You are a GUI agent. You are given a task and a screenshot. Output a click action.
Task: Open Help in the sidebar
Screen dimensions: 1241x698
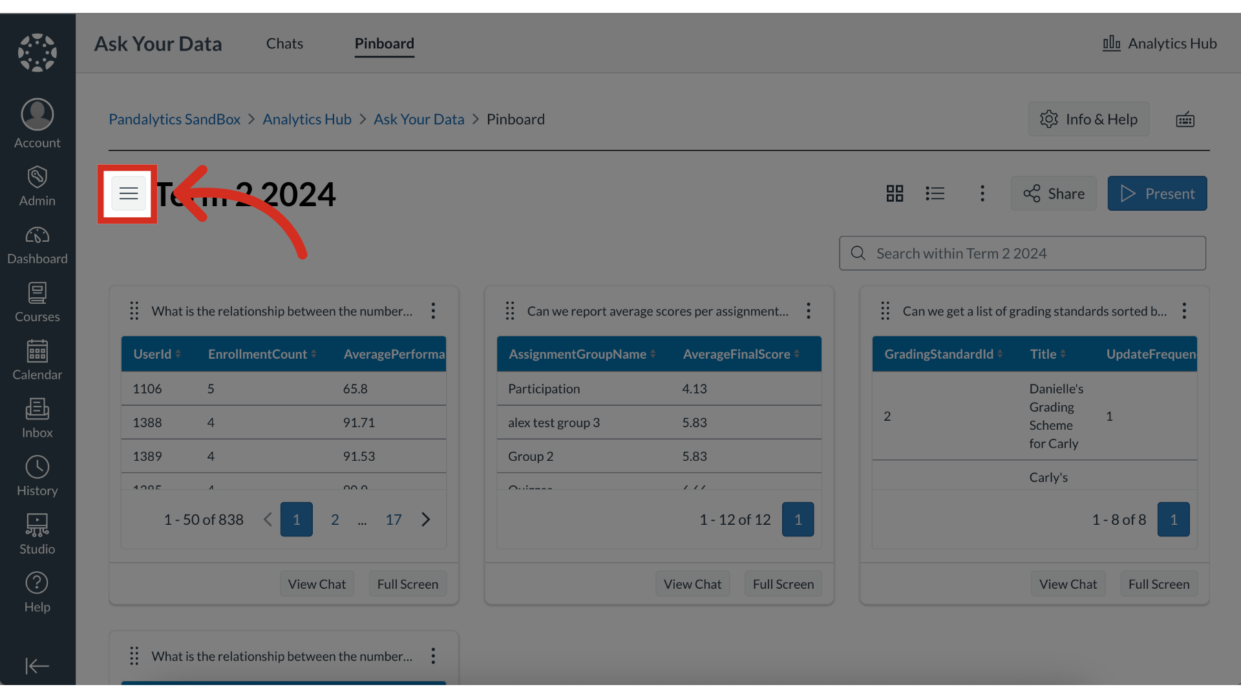click(37, 593)
